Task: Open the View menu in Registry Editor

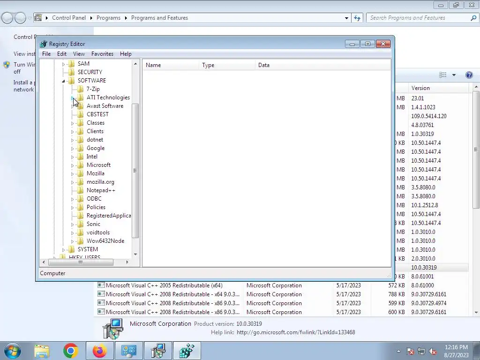Action: coord(79,54)
